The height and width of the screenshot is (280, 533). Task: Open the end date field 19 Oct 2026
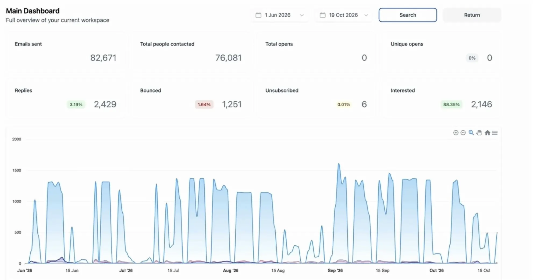(344, 15)
